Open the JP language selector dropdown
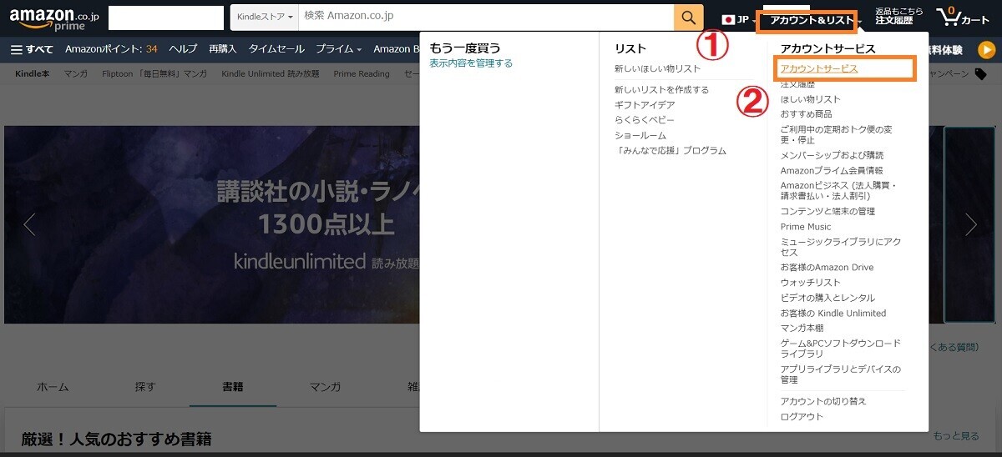1002x457 pixels. tap(737, 19)
